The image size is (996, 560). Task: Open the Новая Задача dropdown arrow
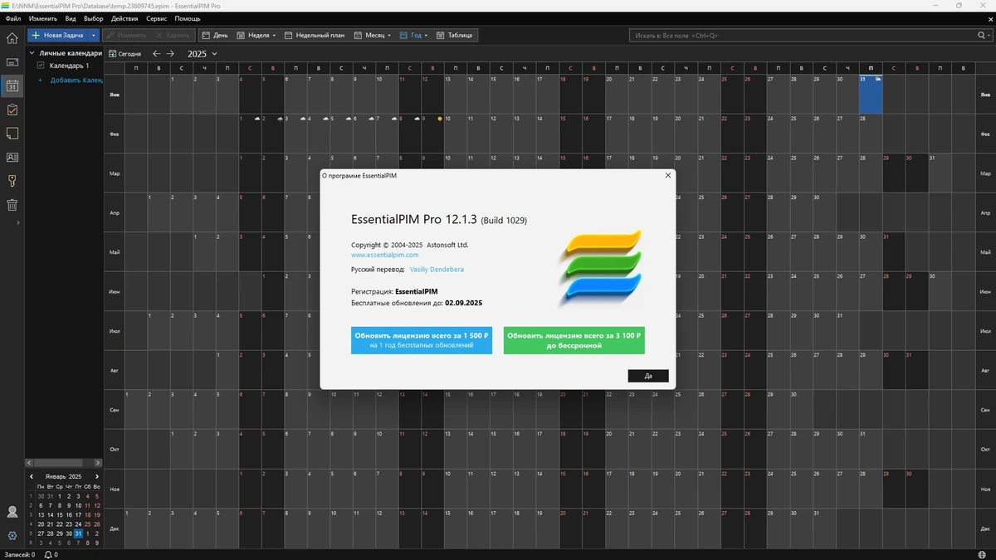click(94, 36)
